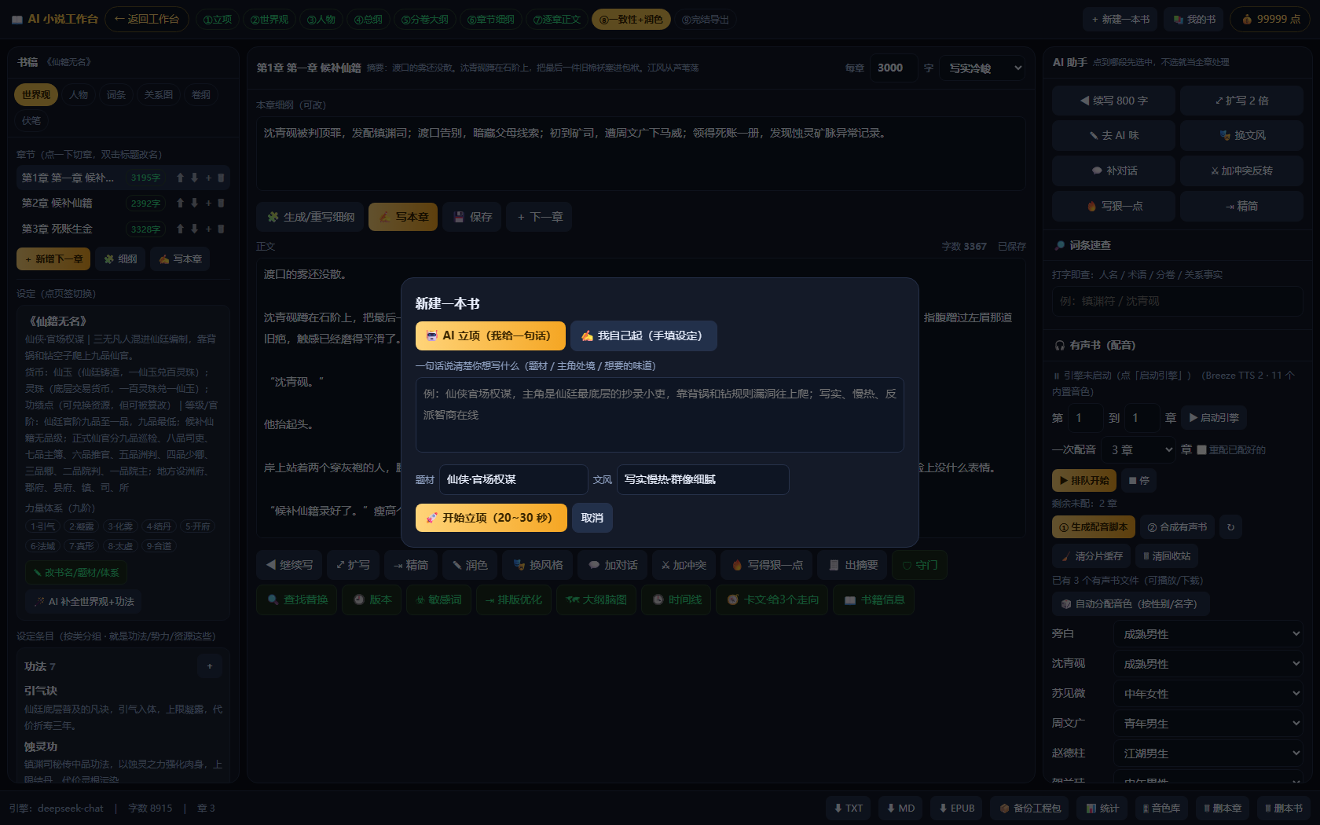Expand the 苏见微 voice dropdown
Screen dimensions: 1320x825
click(1209, 693)
